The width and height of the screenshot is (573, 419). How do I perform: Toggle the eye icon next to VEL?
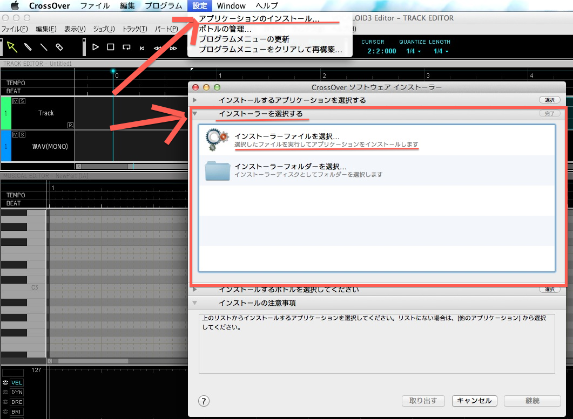(x=5, y=382)
